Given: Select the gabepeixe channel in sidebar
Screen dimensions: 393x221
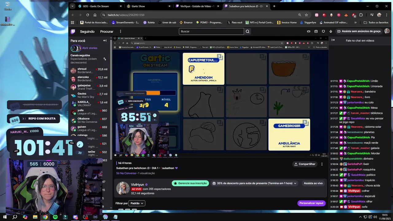Looking at the screenshot, I should pyautogui.click(x=89, y=87).
